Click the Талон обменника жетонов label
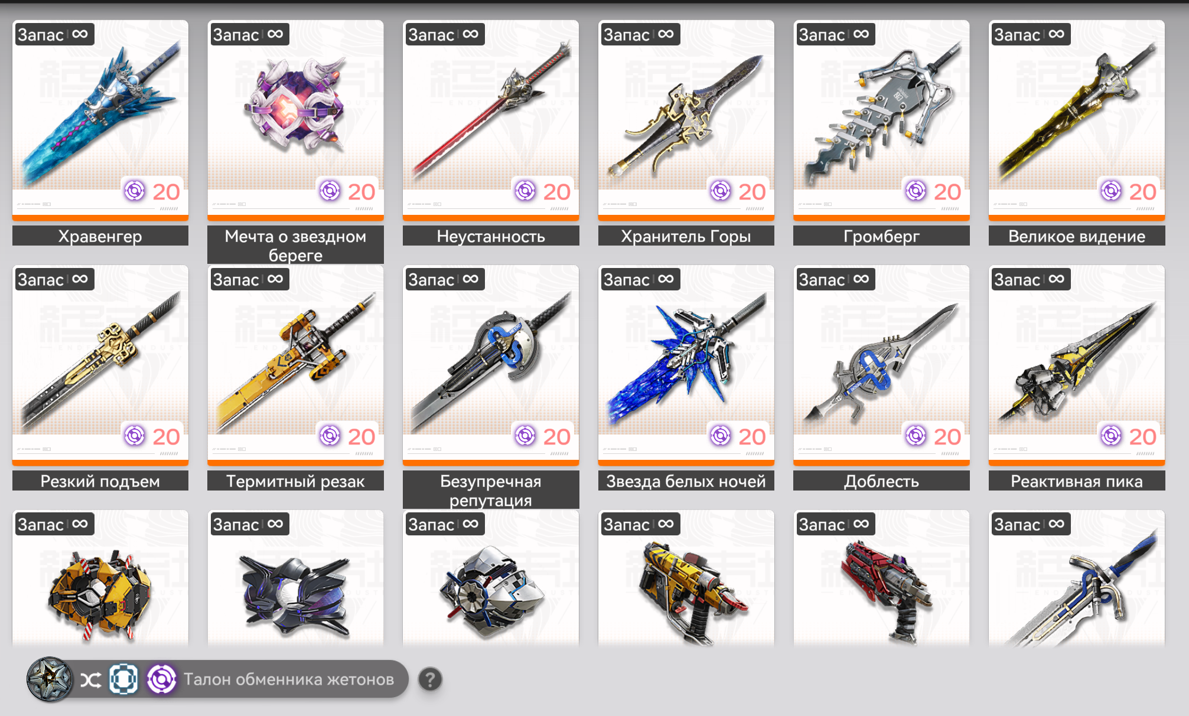The width and height of the screenshot is (1189, 716). click(x=289, y=679)
